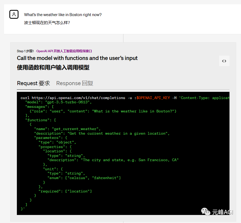Click the WeChat logo watermark
Image resolution: width=241 pixels, height=223 pixels.
pos(206,212)
